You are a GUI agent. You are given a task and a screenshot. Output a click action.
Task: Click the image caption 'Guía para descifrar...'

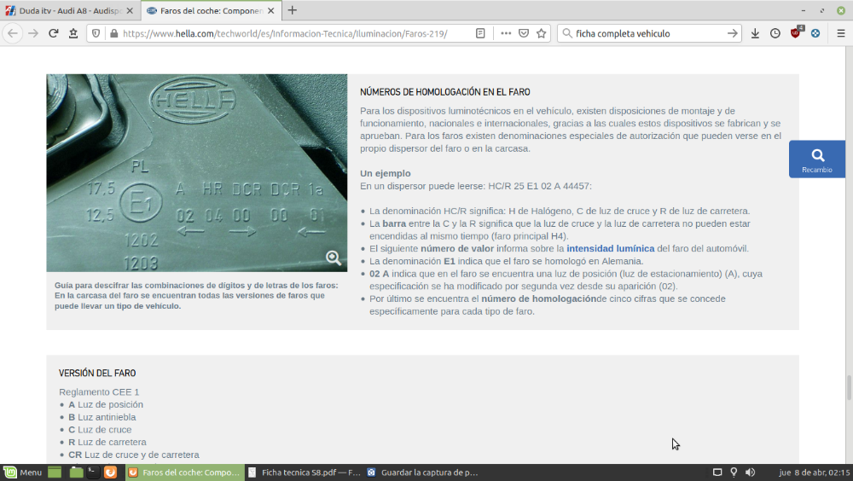(x=196, y=295)
